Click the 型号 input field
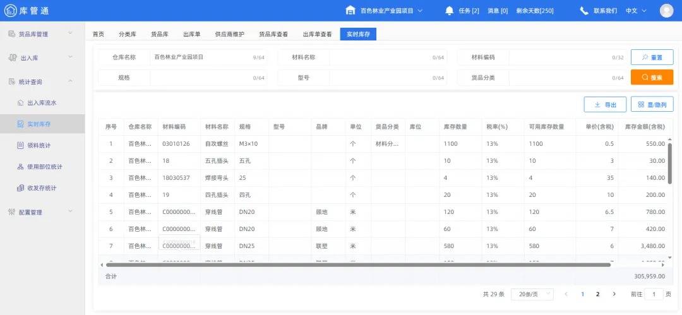Viewport: 682px width, 315px height. pyautogui.click(x=388, y=78)
